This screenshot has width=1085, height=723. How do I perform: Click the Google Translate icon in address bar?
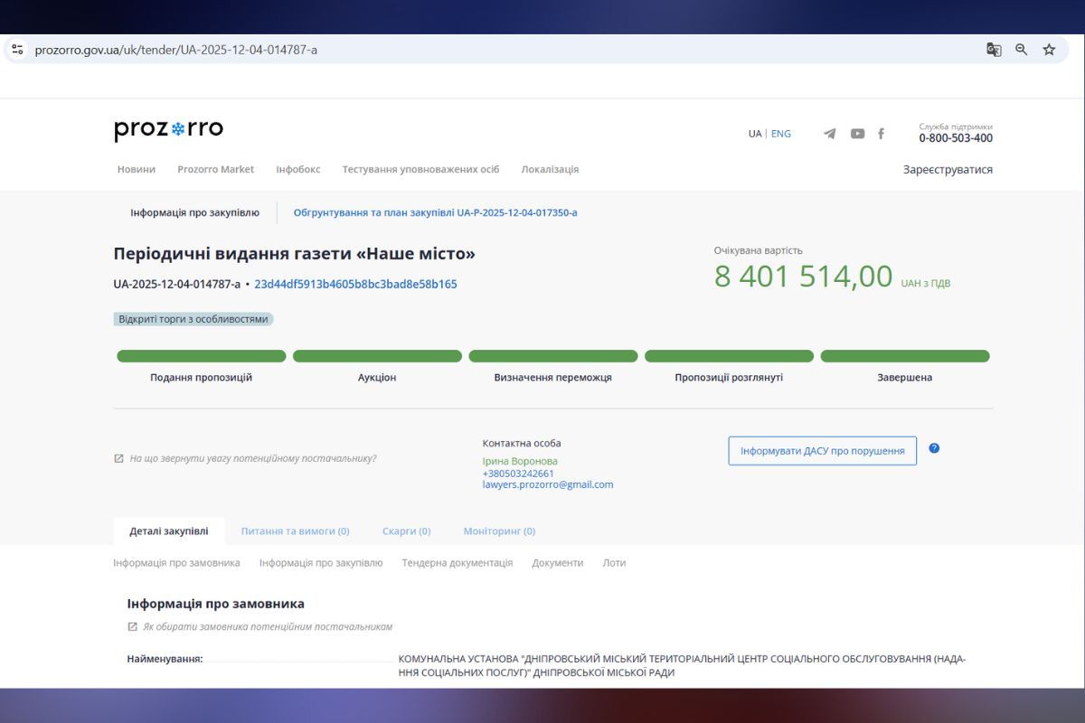point(994,50)
